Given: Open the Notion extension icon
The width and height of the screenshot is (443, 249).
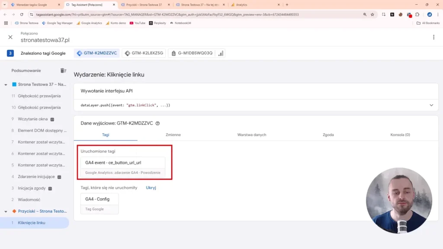Looking at the screenshot, I should 392,14.
